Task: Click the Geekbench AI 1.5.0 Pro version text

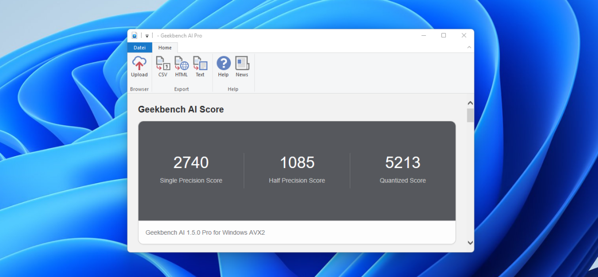Action: click(x=205, y=232)
